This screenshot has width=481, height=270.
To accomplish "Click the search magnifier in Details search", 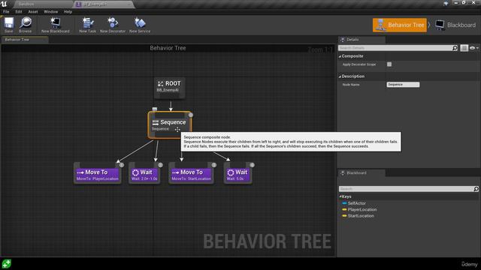I will [x=455, y=48].
